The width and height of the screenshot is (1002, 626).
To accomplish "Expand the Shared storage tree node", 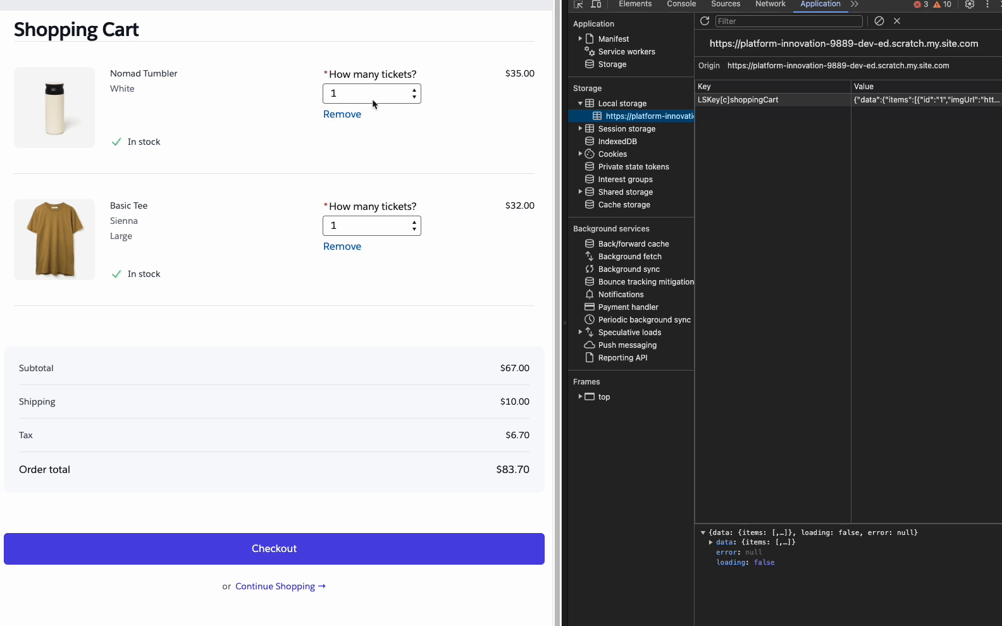I will tap(580, 192).
